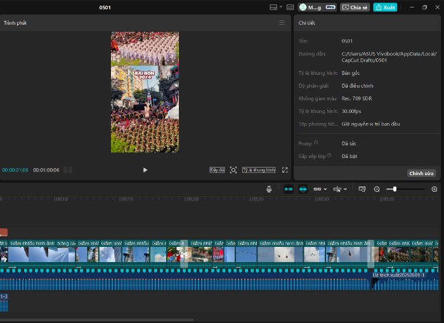Select the Đã tắt proxy value

[349, 143]
